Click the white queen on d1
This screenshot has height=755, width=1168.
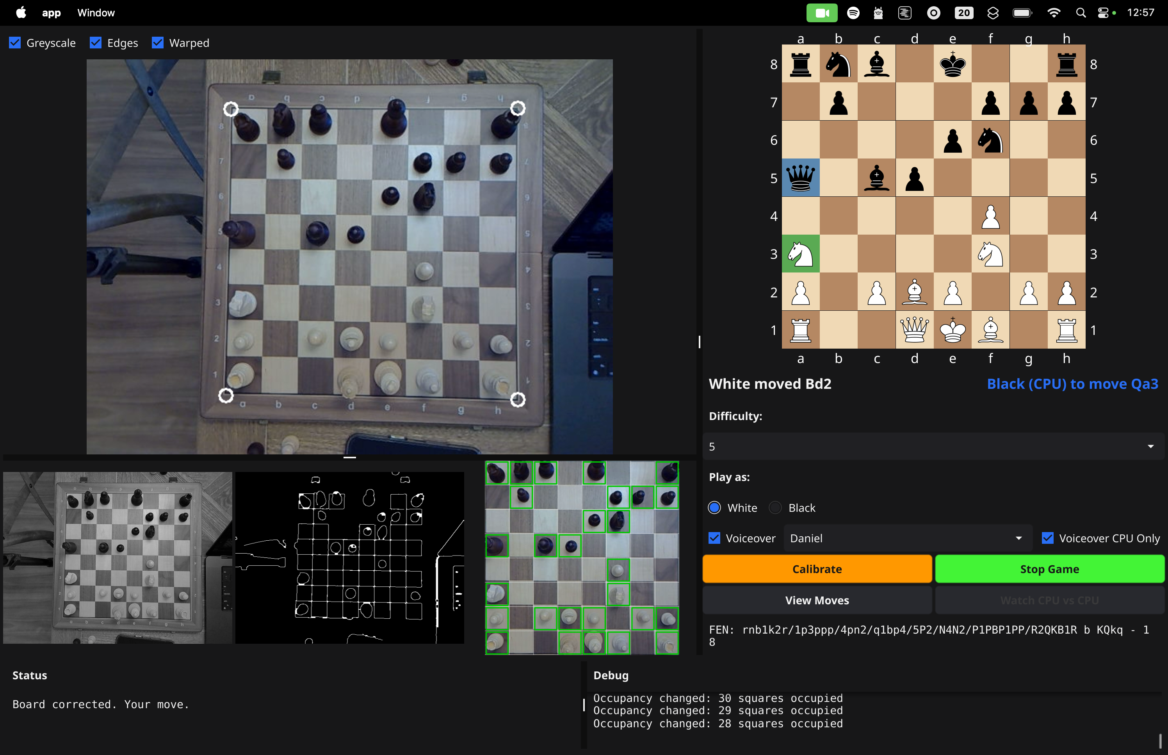click(915, 329)
